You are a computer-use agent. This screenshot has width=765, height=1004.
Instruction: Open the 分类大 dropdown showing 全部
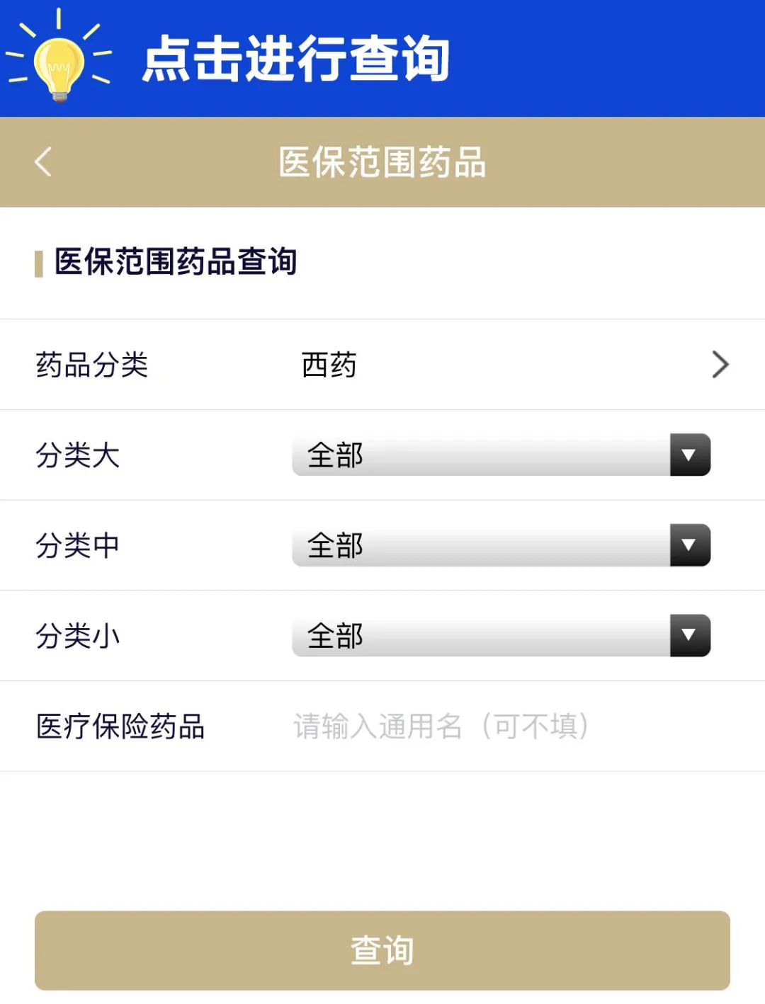click(482, 455)
